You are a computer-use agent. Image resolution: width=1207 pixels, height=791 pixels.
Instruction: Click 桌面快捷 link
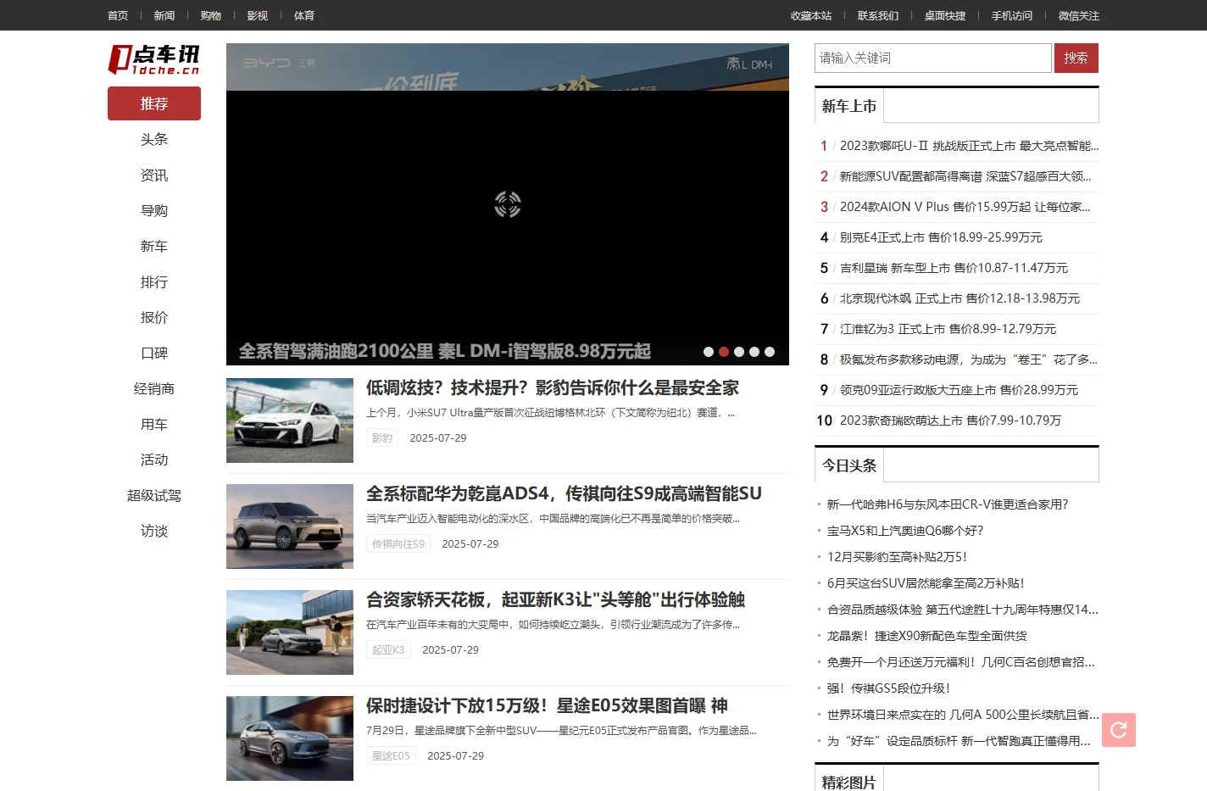945,15
